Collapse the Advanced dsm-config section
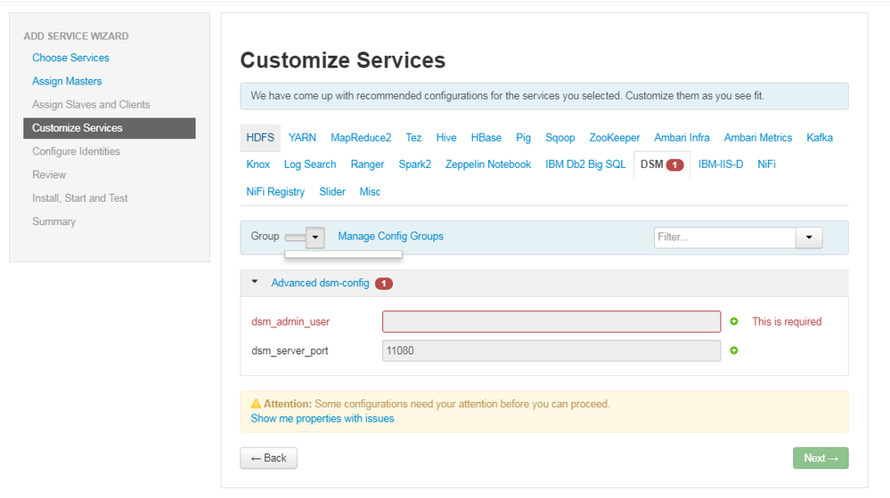The width and height of the screenshot is (890, 498). [x=255, y=282]
